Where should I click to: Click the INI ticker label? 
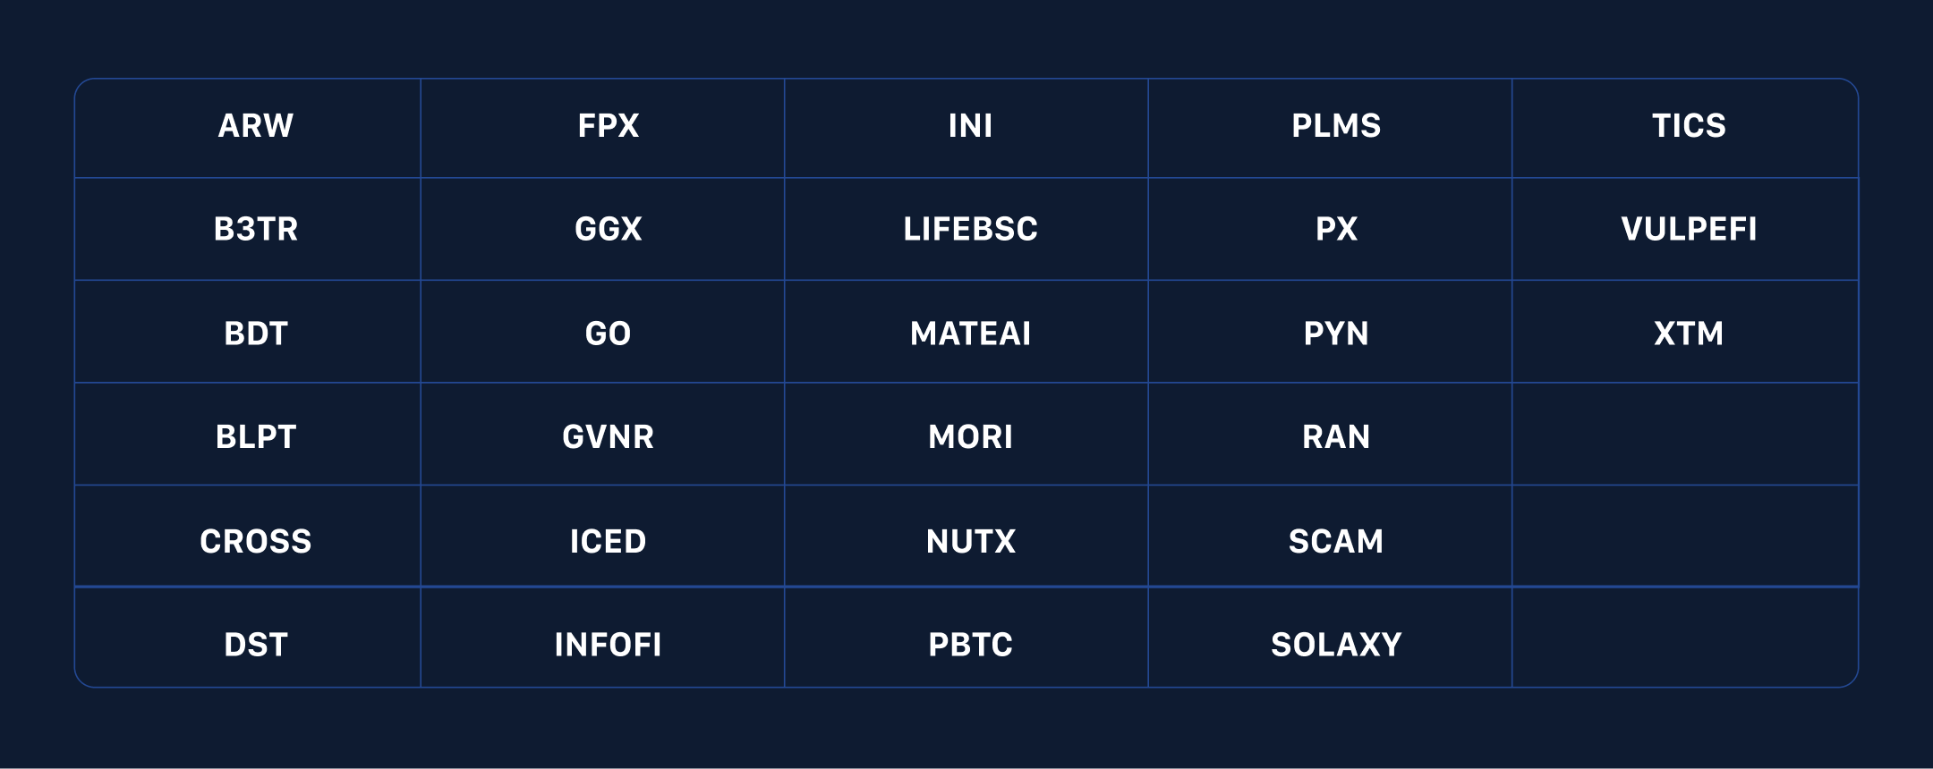click(x=970, y=126)
